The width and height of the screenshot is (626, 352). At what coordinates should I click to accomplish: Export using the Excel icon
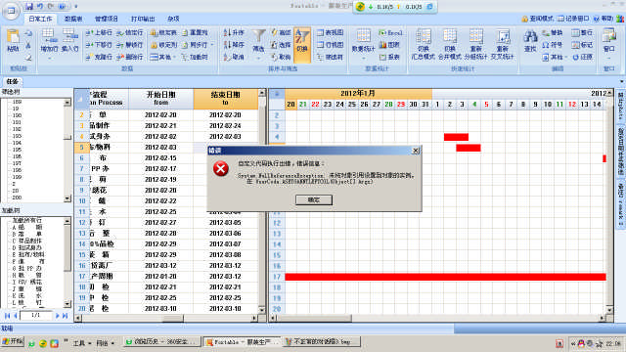[x=390, y=32]
